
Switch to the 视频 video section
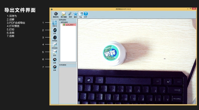[x=70, y=15]
